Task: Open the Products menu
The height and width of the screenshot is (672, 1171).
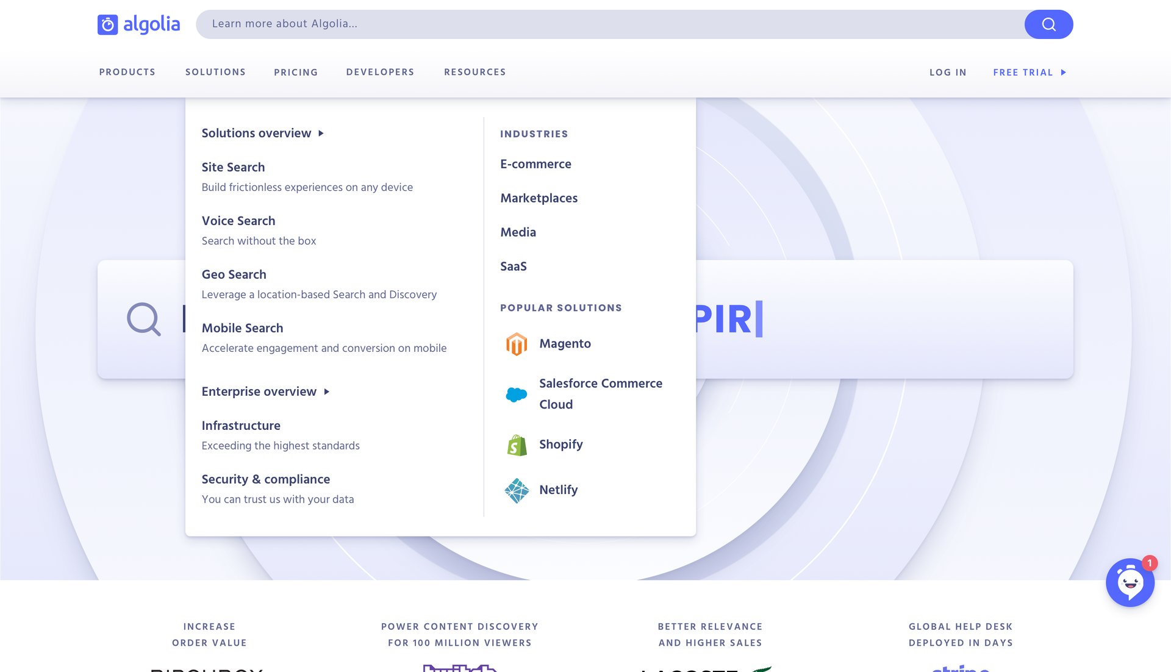Action: click(x=127, y=72)
